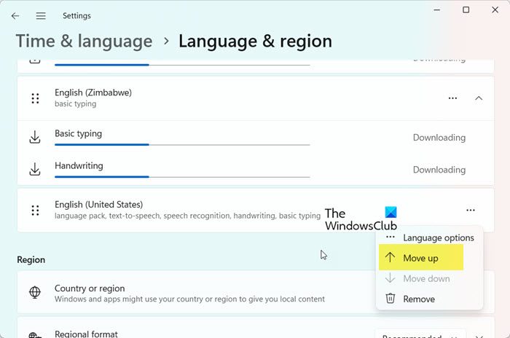Click the Basic typing download icon
Screen dimensions: 510x338
pos(34,138)
